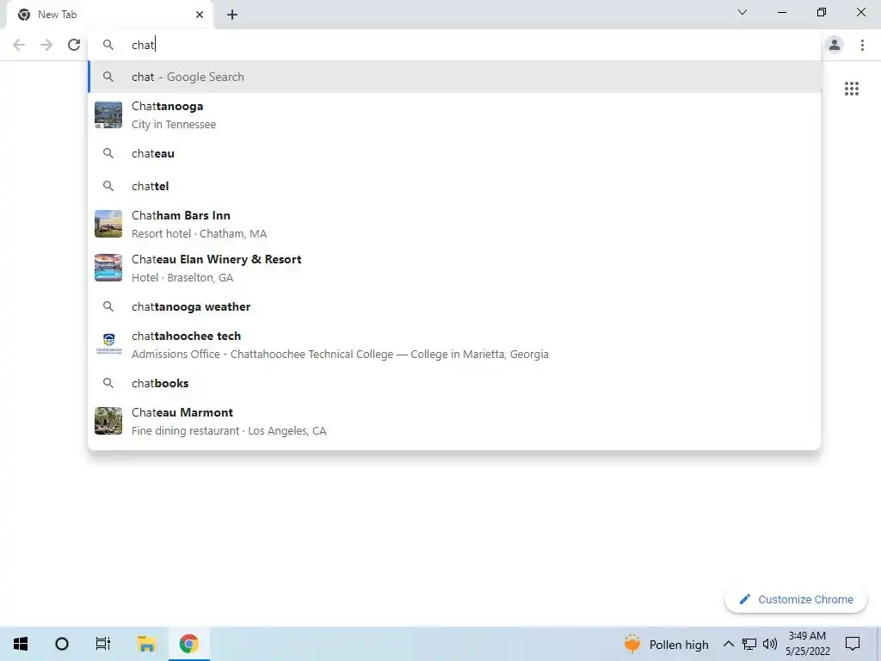The height and width of the screenshot is (661, 881).
Task: Select 'chat - Google Search' suggestion
Action: tap(454, 77)
